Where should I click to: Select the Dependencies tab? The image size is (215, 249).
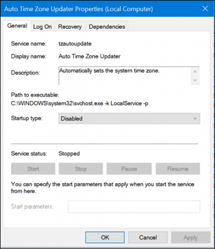pyautogui.click(x=107, y=26)
